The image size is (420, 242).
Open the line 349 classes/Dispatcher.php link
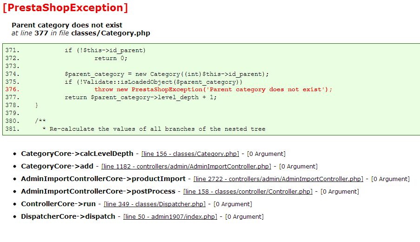154,204
